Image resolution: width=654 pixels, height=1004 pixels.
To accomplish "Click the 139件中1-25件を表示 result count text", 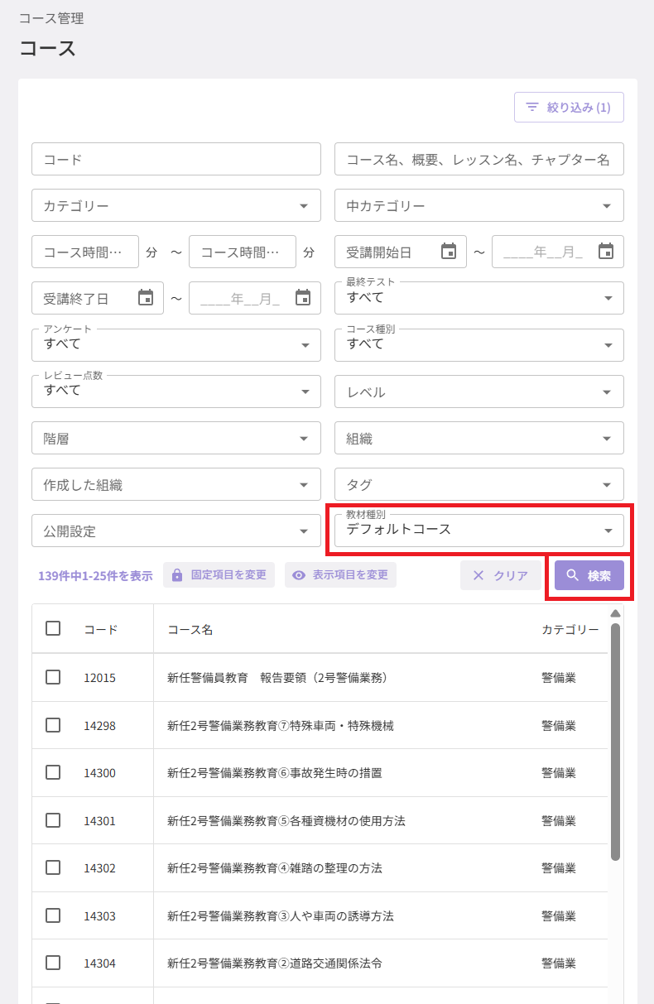I will tap(95, 575).
